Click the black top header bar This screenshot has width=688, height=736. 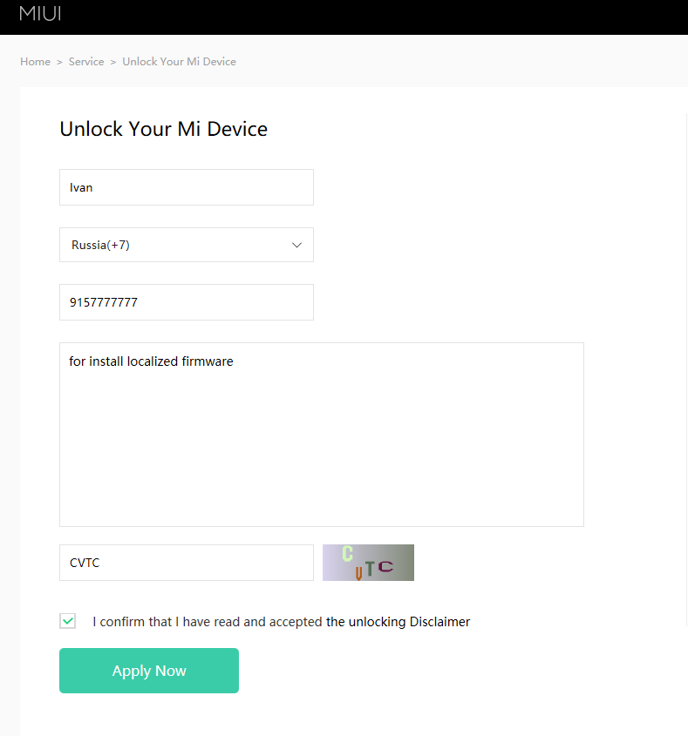click(x=349, y=17)
